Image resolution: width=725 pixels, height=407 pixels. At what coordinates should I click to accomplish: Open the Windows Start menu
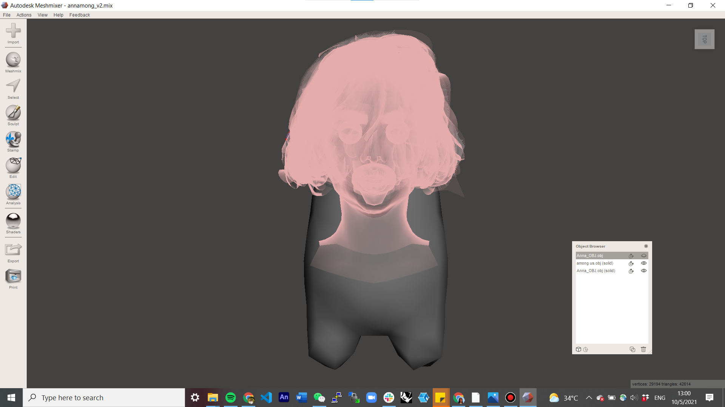pos(11,398)
